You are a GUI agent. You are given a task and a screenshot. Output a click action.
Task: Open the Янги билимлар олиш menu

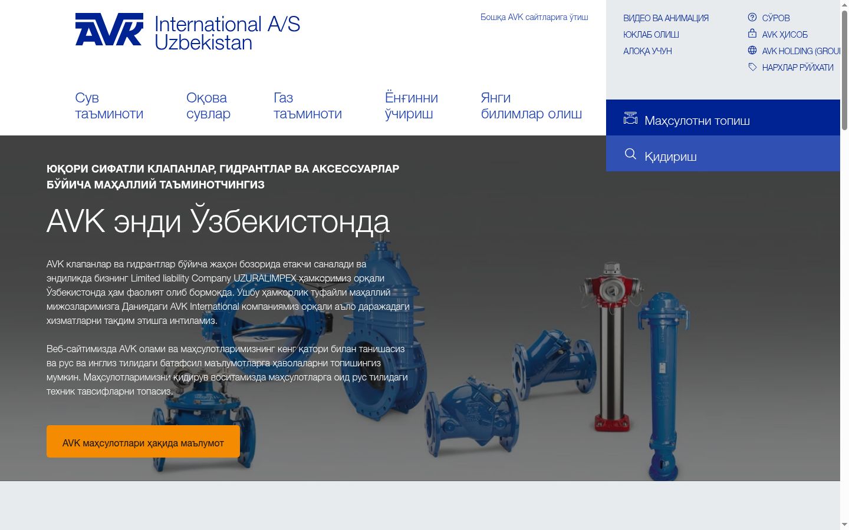pos(531,105)
